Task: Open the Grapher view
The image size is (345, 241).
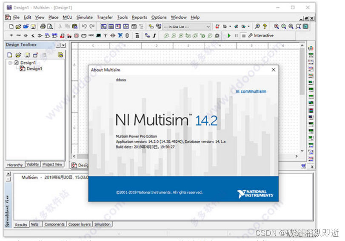Action: click(x=126, y=27)
